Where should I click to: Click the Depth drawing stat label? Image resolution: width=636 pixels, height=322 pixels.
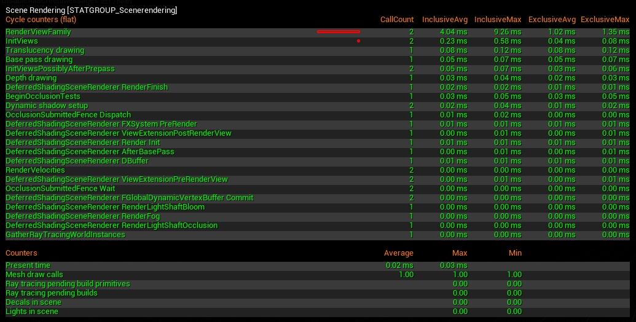pos(31,78)
